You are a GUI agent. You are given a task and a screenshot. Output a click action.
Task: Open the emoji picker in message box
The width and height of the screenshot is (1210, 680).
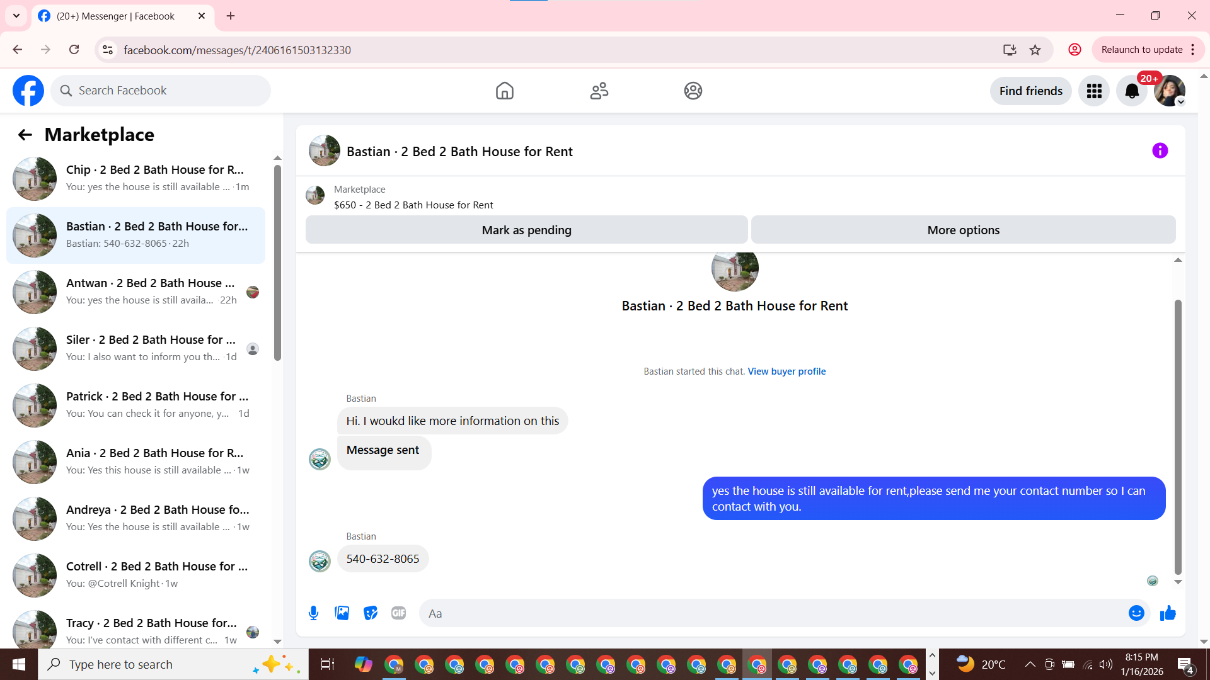click(x=1136, y=613)
